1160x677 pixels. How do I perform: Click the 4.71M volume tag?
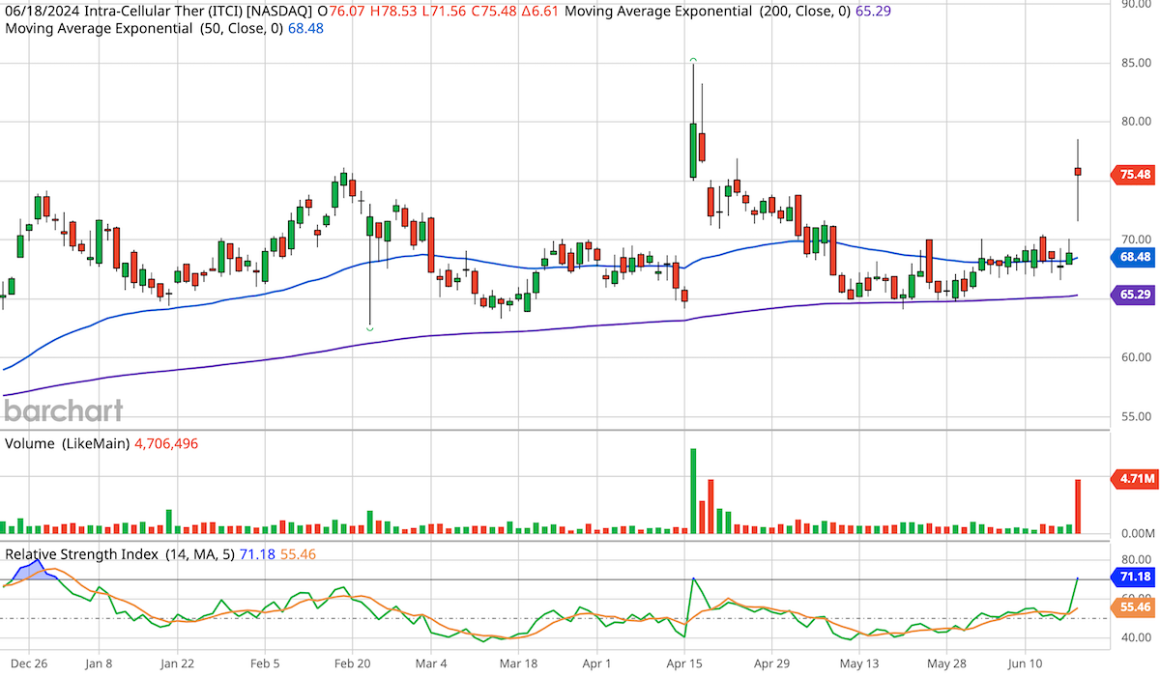[1133, 478]
